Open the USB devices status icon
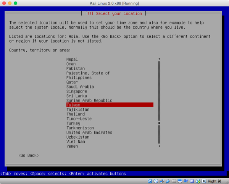 [x=168, y=181]
